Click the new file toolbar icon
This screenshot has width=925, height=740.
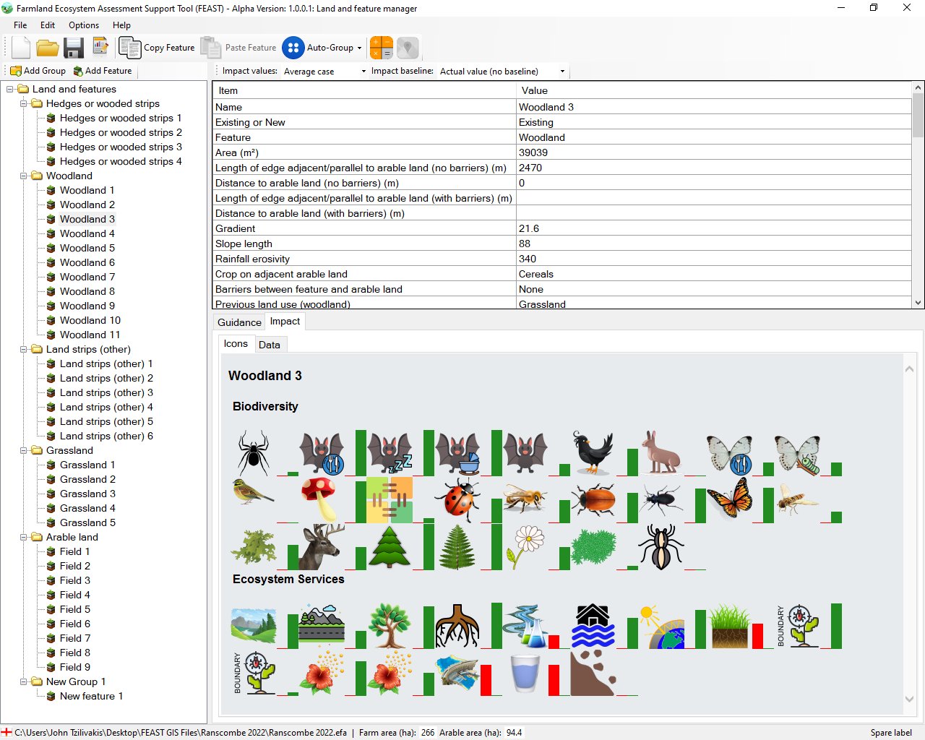[21, 48]
